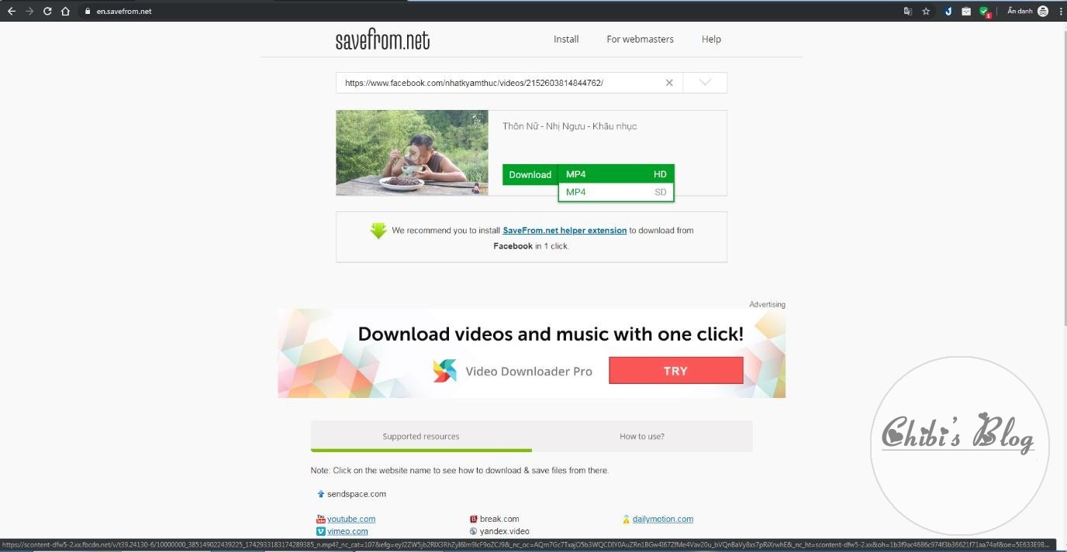1067x552 pixels.
Task: Click the video preview thumbnail
Action: 412,153
